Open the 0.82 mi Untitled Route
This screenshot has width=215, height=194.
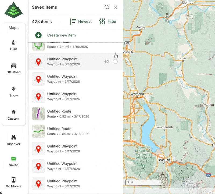point(59,114)
